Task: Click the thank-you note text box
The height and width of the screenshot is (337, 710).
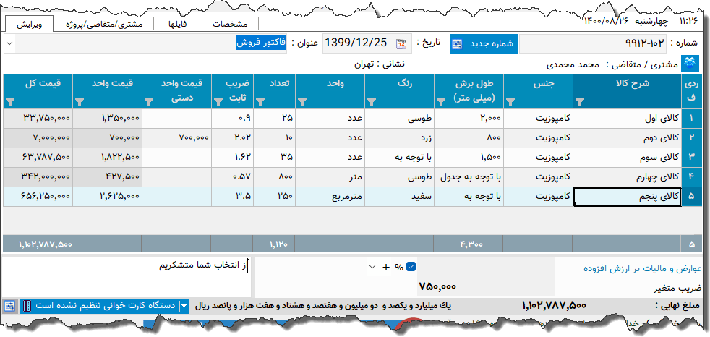Action: coord(126,276)
